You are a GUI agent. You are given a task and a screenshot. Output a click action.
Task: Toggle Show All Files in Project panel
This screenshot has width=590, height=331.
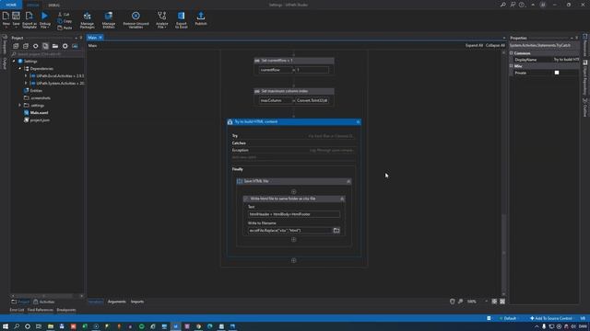(45, 46)
